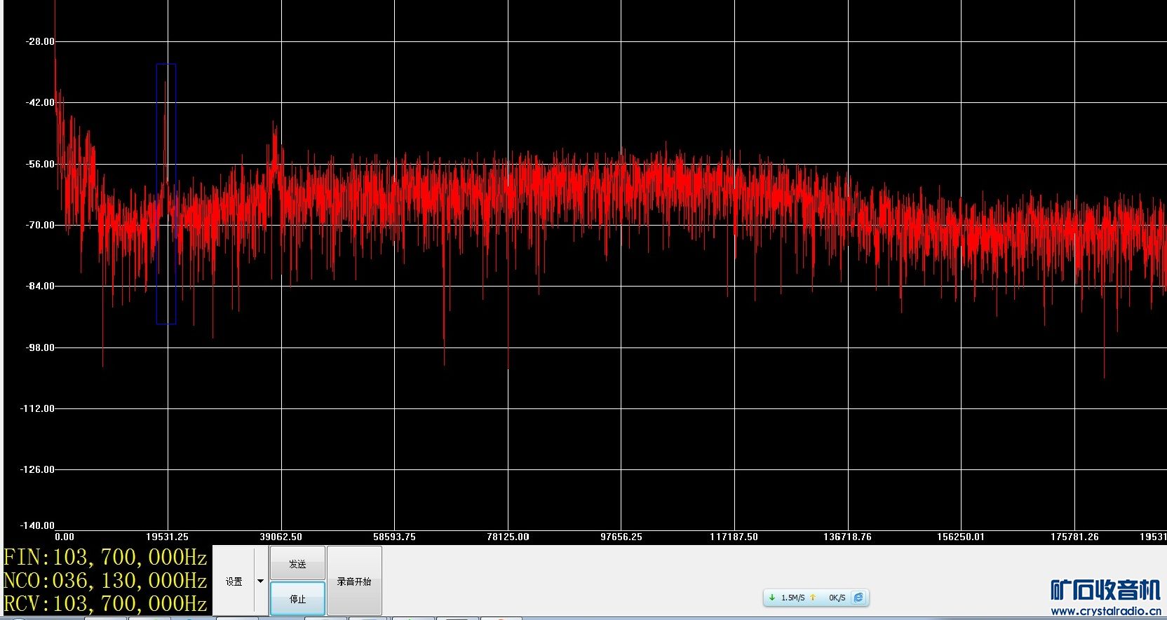Click the IE icon in the network speed widget
This screenshot has height=620, width=1167.
(x=858, y=598)
